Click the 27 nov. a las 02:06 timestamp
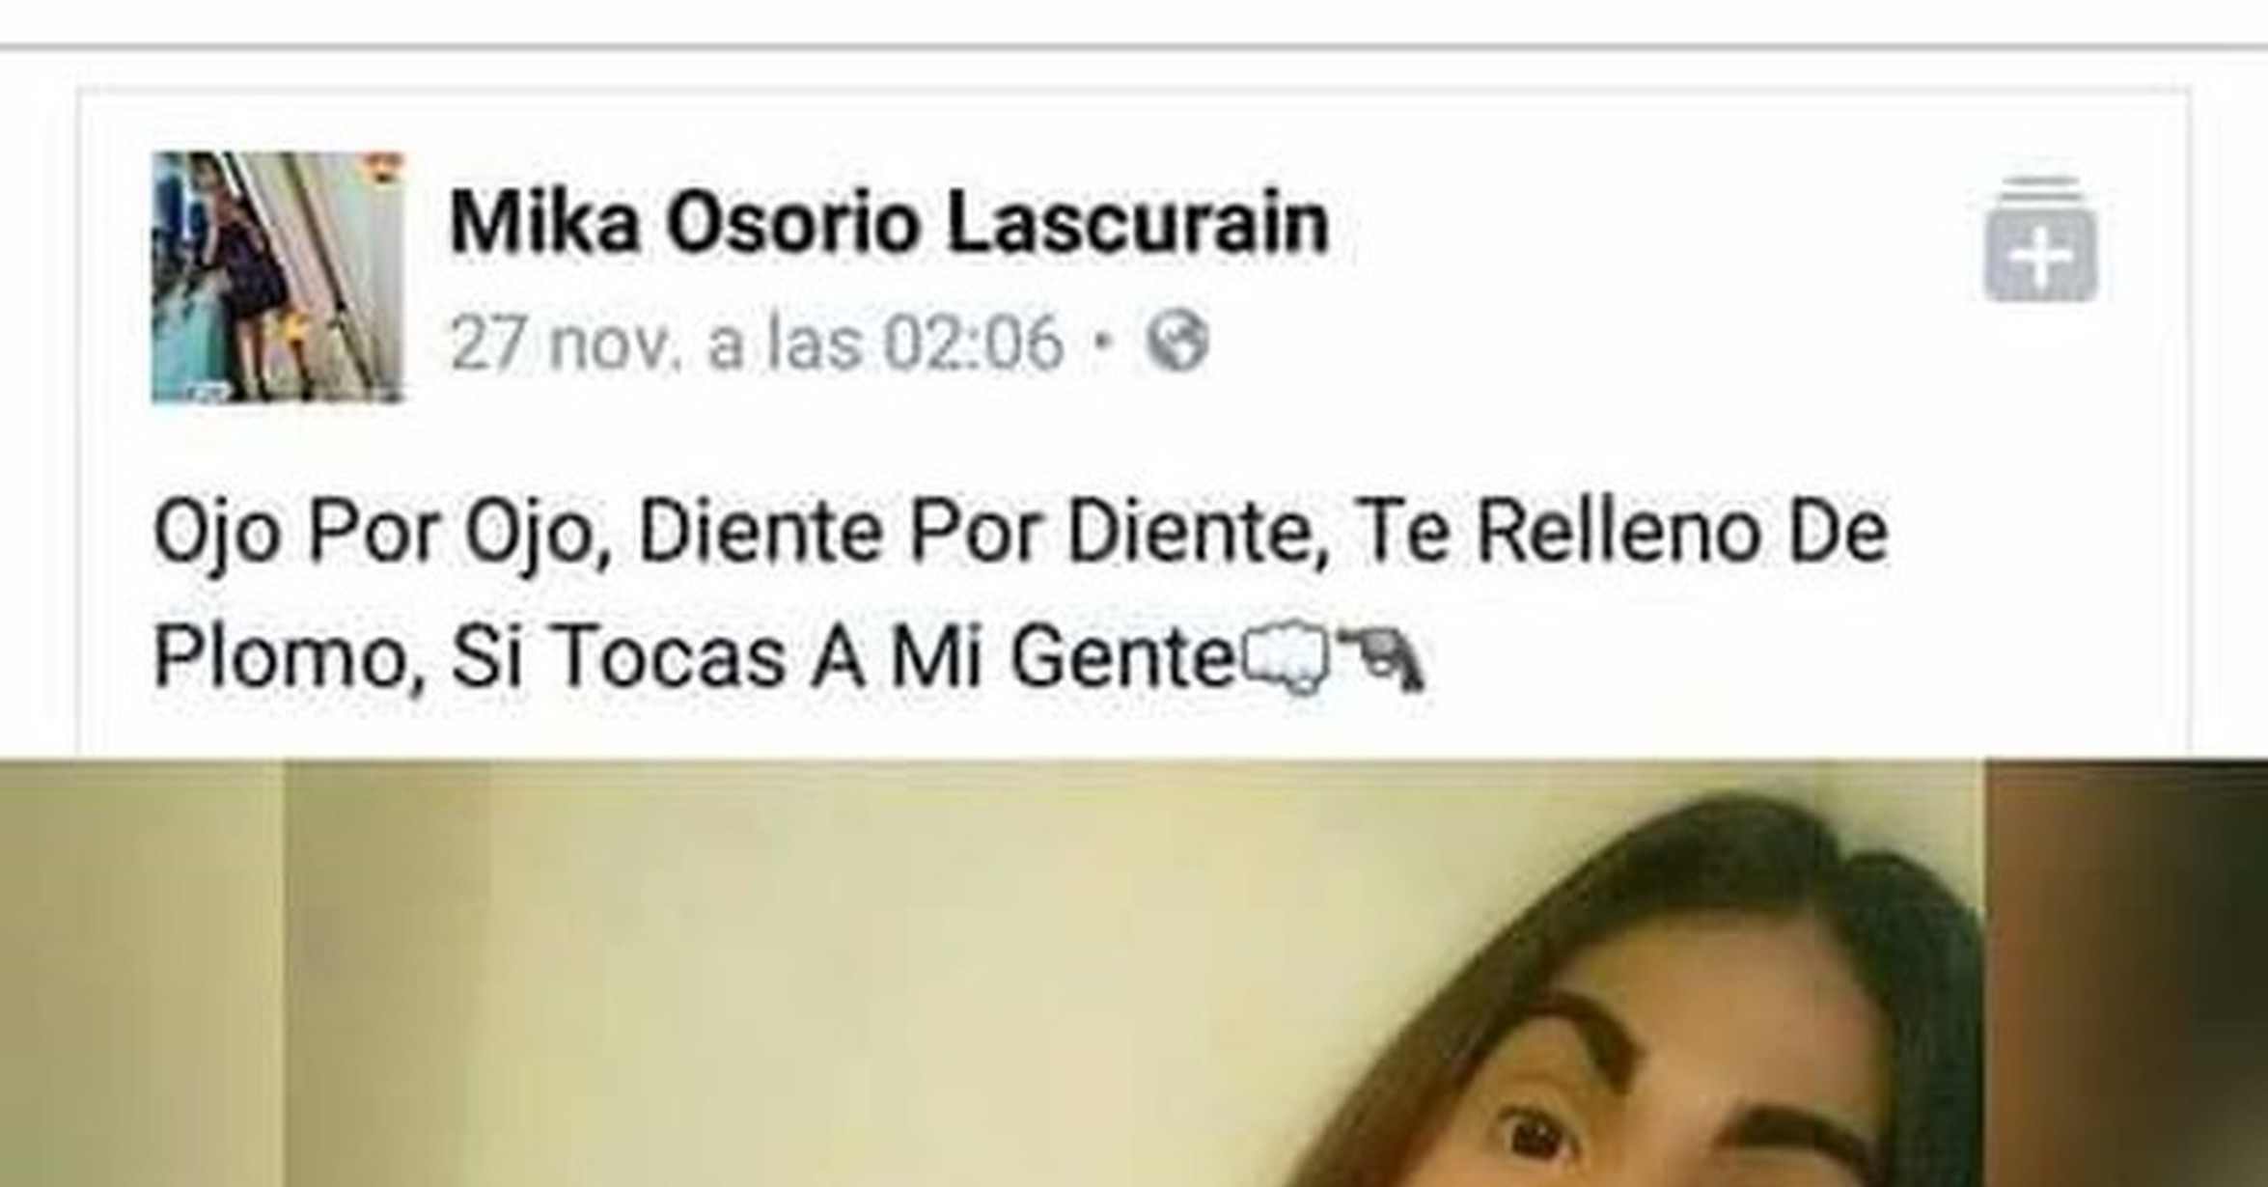The image size is (2268, 1187). tap(757, 343)
